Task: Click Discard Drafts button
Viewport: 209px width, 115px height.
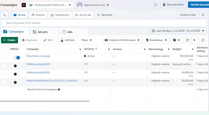Action: 173,5
